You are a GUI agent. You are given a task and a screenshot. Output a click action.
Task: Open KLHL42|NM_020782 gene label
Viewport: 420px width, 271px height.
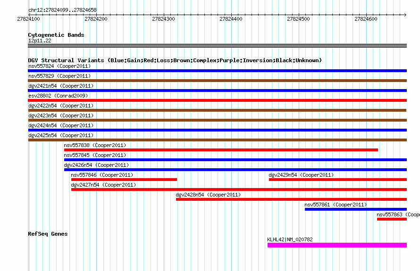[x=290, y=239]
